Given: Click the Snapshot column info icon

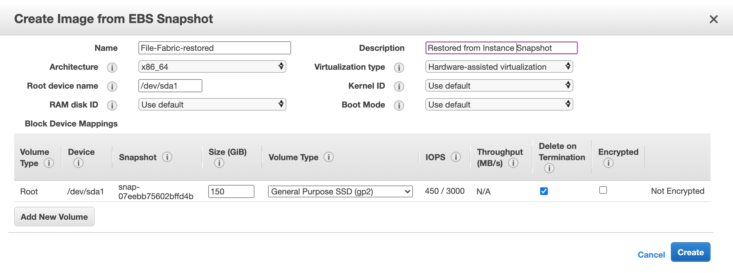Looking at the screenshot, I should click(167, 157).
